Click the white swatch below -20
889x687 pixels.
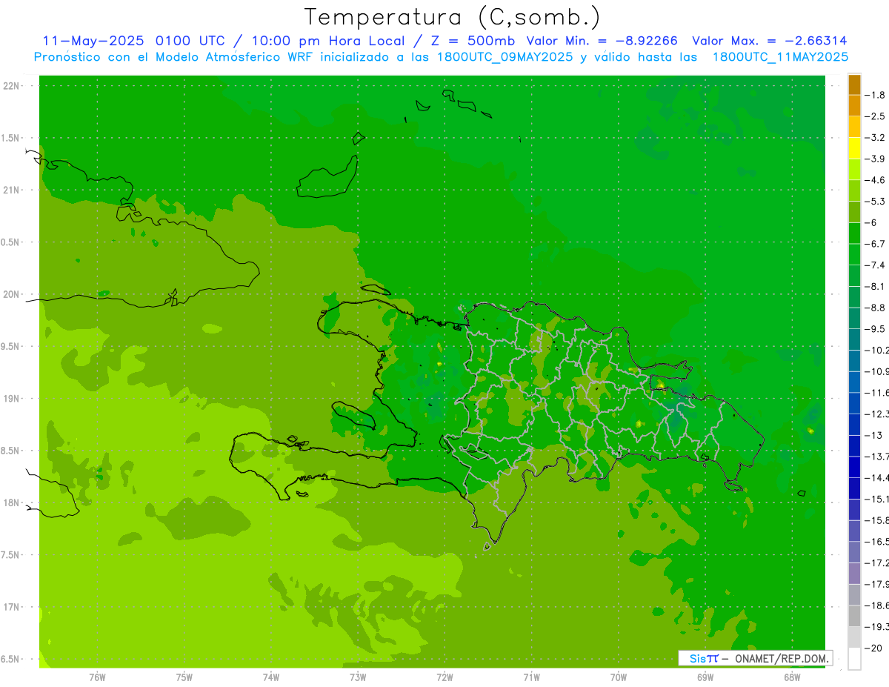[x=854, y=659]
